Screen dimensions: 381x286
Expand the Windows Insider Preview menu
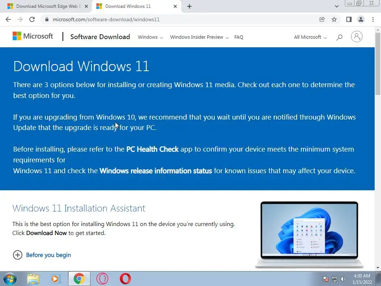199,37
